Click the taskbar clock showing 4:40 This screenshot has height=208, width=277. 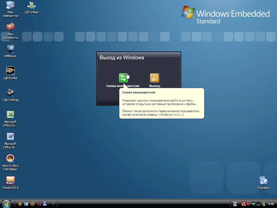click(271, 204)
